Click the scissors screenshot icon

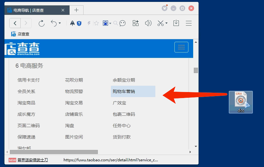tap(160, 23)
